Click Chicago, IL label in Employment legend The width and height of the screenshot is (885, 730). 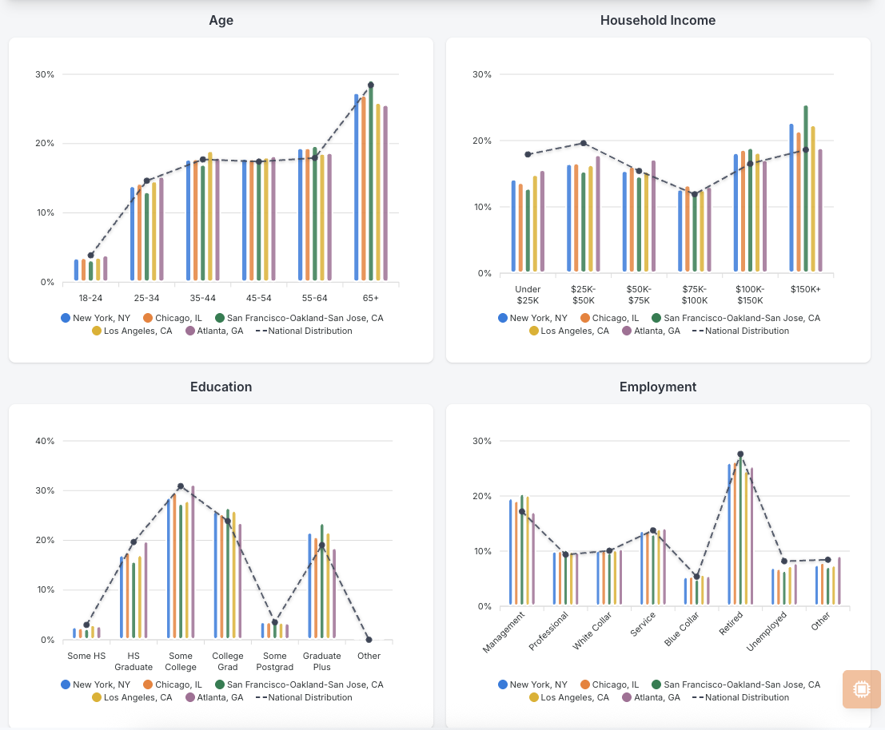coord(616,684)
